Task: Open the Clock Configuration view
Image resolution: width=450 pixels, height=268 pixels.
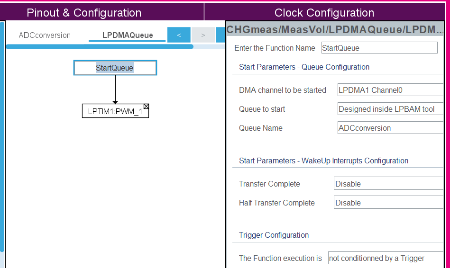Action: [324, 13]
